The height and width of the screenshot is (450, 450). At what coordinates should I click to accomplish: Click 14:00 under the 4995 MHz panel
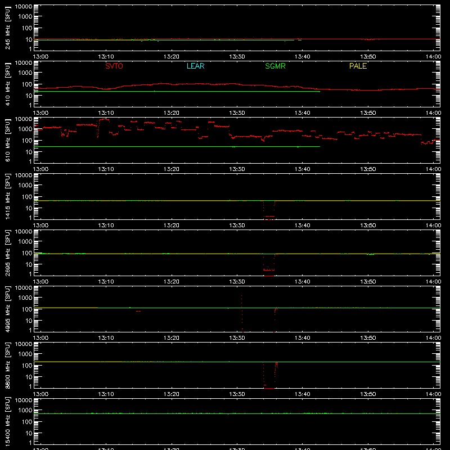pyautogui.click(x=433, y=338)
